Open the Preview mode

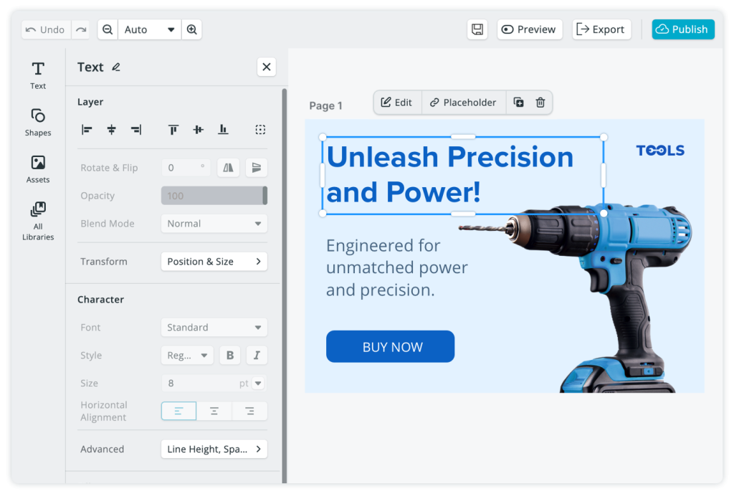[530, 29]
